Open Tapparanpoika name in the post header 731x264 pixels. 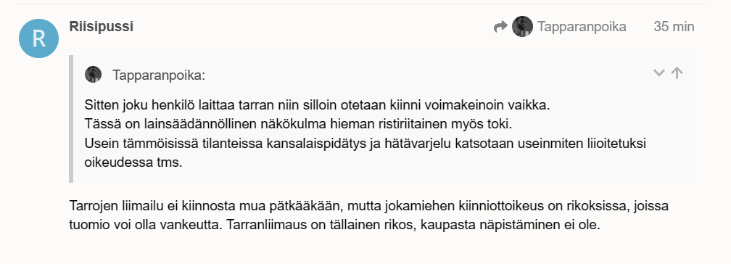(x=582, y=27)
